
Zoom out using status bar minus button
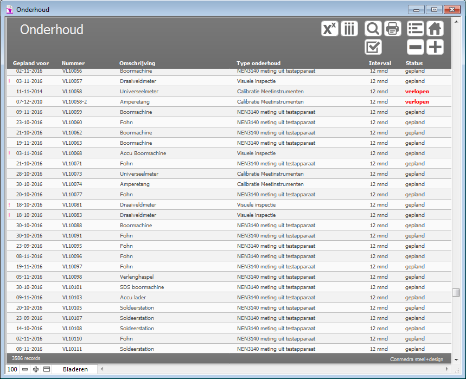coord(25,369)
